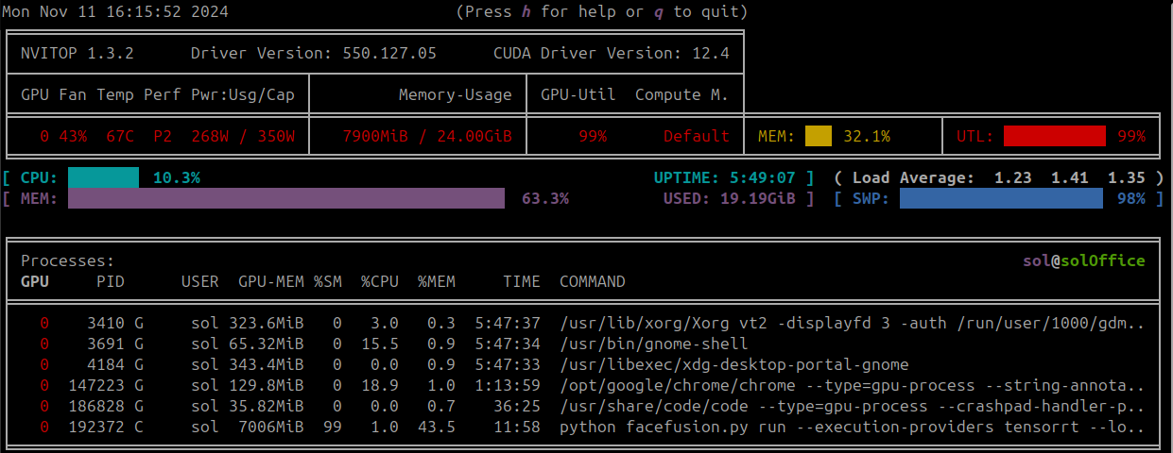Click the NVITOP 1.3.2 version label
1173x453 pixels.
click(x=78, y=54)
